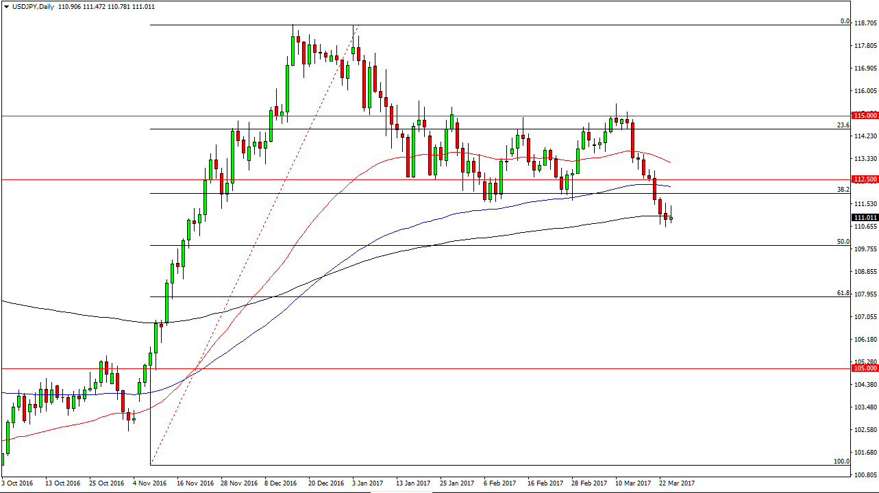The image size is (879, 493).
Task: Click the 100.805 price axis value
Action: [866, 475]
